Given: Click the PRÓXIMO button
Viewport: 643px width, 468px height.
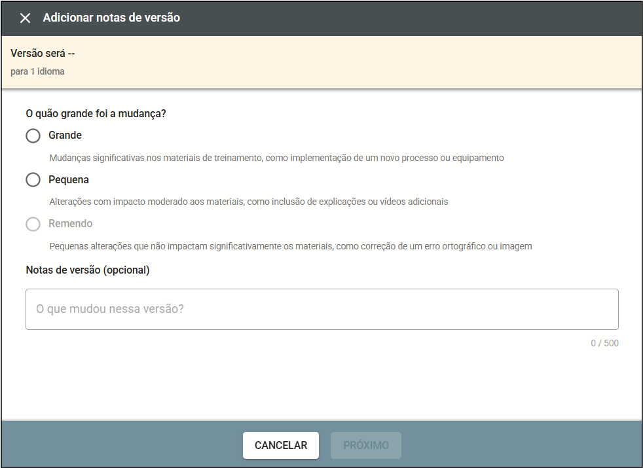Looking at the screenshot, I should [366, 445].
